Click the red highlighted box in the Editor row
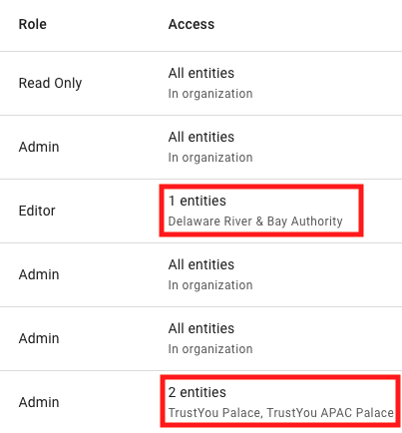This screenshot has height=433, width=402. [261, 211]
